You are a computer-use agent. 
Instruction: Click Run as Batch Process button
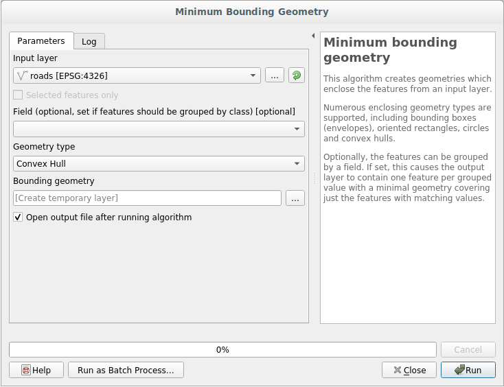coord(126,370)
